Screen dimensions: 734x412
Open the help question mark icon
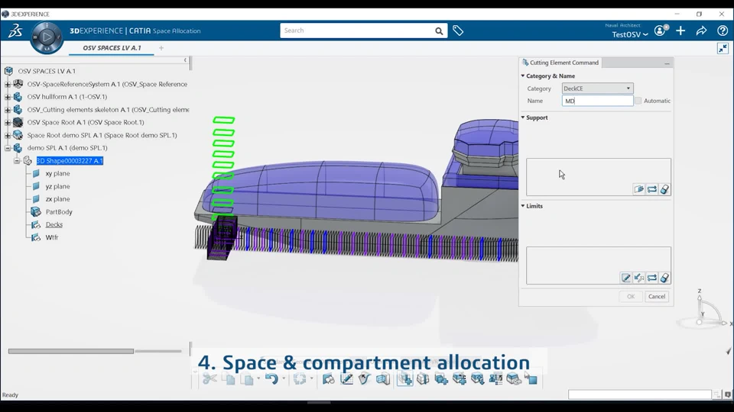click(x=723, y=31)
